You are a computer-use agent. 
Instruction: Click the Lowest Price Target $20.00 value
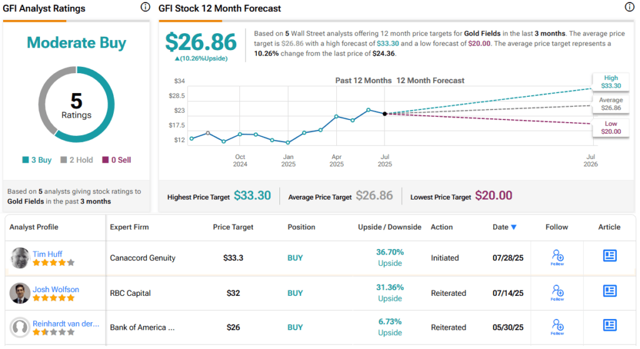494,196
